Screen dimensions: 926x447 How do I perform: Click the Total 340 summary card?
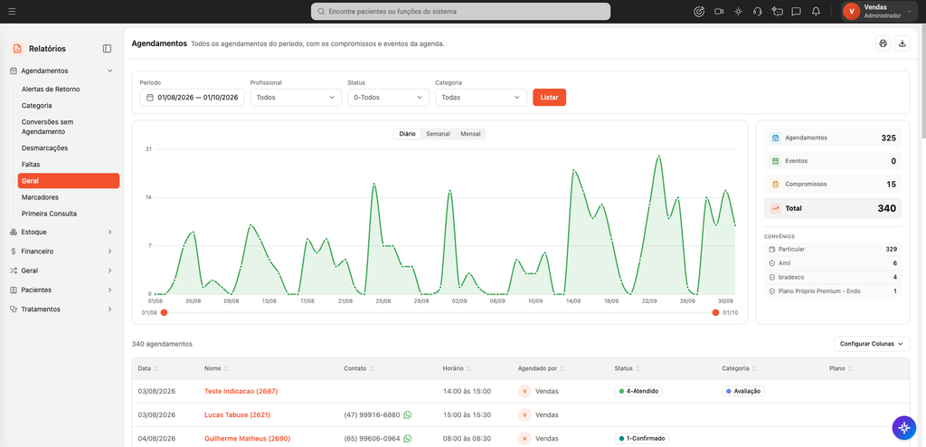click(833, 208)
